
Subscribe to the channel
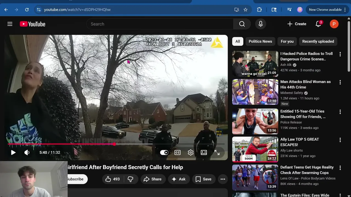coord(77,179)
